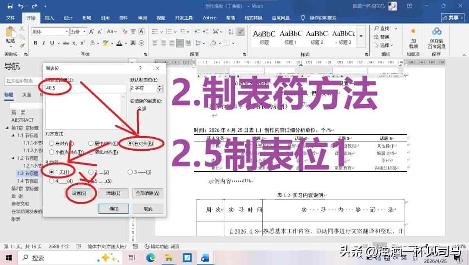Open the font size dropdown (五号)

pyautogui.click(x=85, y=32)
